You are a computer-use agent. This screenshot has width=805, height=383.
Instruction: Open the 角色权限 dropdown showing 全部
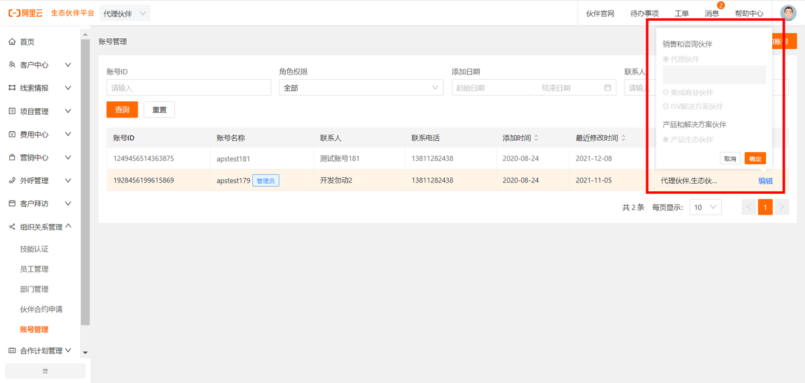click(x=361, y=88)
